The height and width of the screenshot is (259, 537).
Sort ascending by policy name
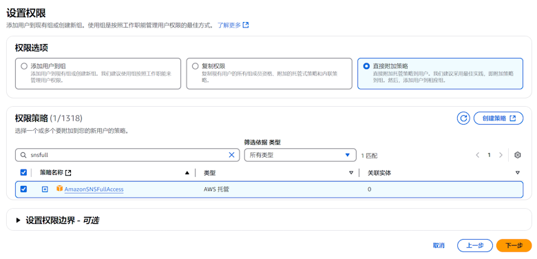pos(187,173)
